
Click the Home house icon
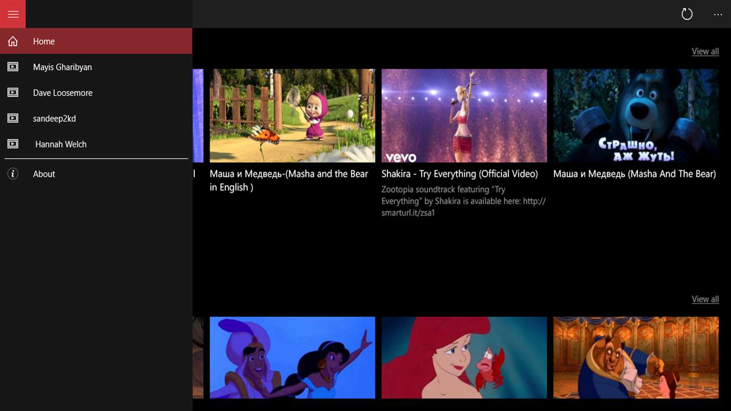13,41
